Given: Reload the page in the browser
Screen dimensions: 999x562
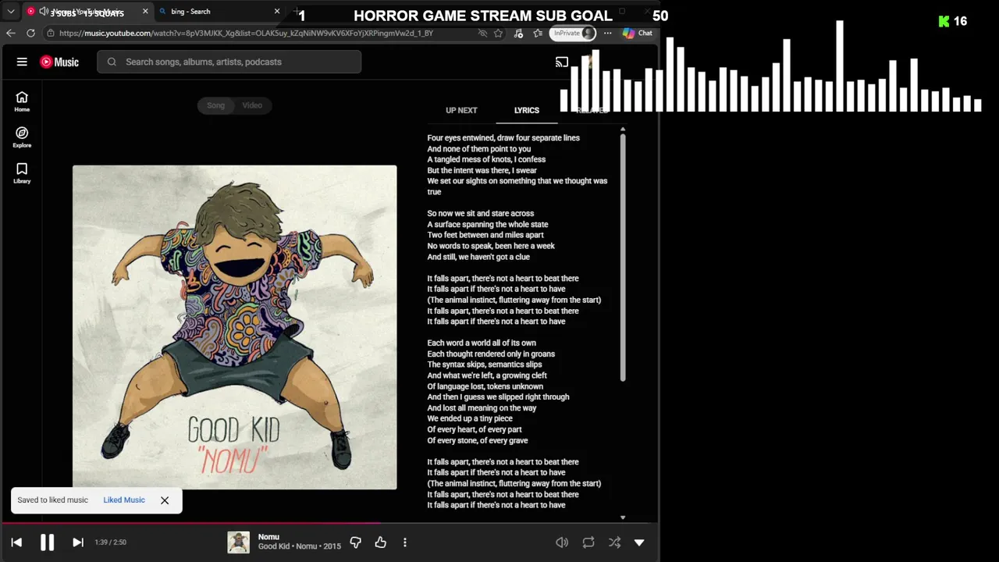Looking at the screenshot, I should click(30, 33).
